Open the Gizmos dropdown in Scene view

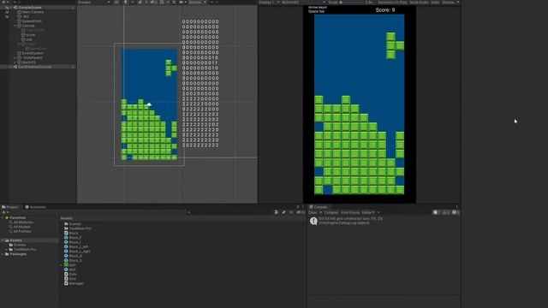coord(198,3)
